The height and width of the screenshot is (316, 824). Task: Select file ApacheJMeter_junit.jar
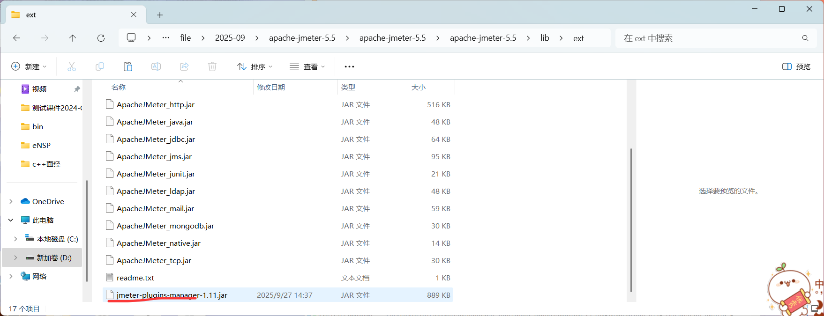point(156,174)
